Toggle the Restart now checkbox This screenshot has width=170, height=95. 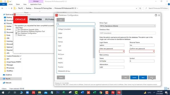pyautogui.click(x=16, y=35)
